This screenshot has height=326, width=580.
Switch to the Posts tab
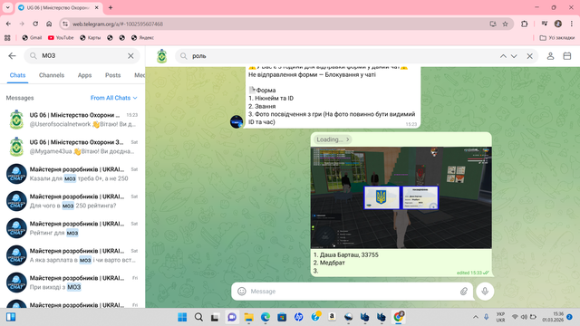pyautogui.click(x=112, y=75)
